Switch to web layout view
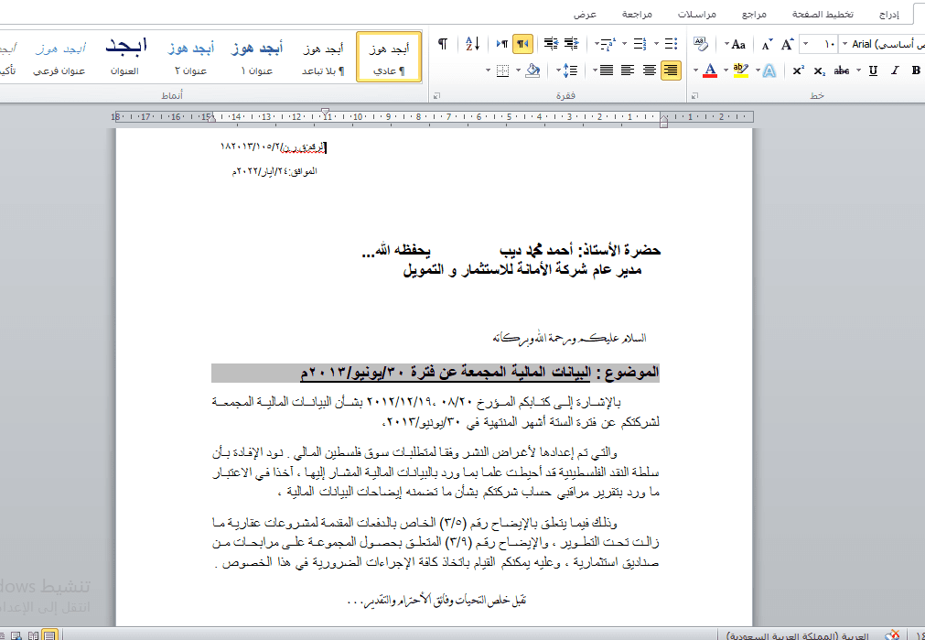925x640 pixels. pyautogui.click(x=17, y=635)
